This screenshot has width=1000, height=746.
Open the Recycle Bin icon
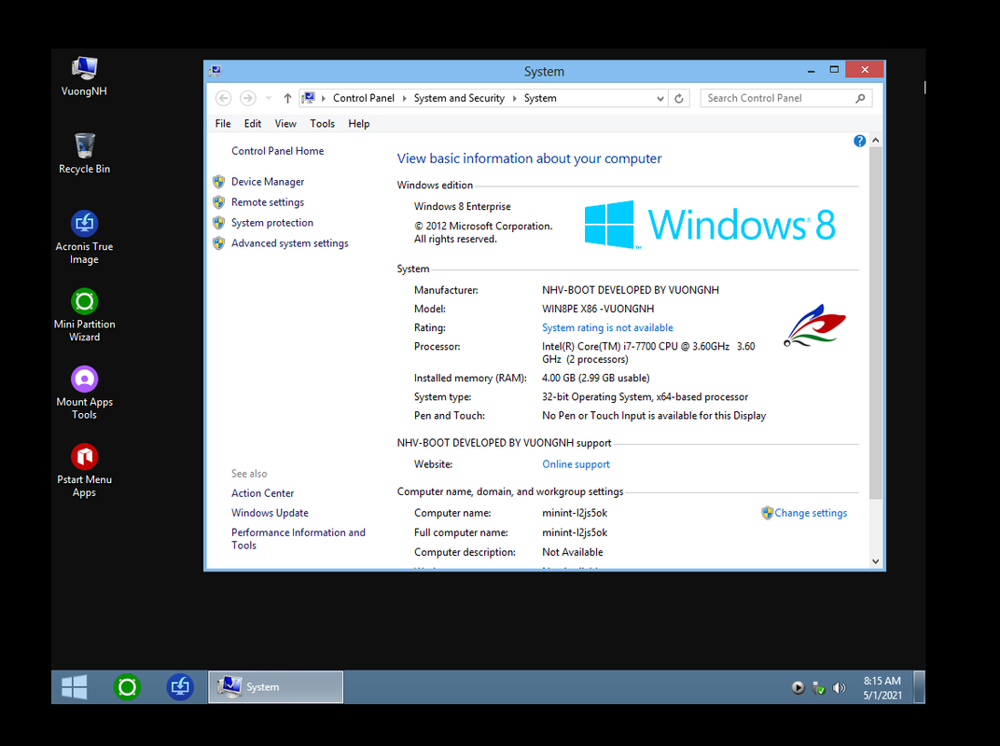(84, 154)
